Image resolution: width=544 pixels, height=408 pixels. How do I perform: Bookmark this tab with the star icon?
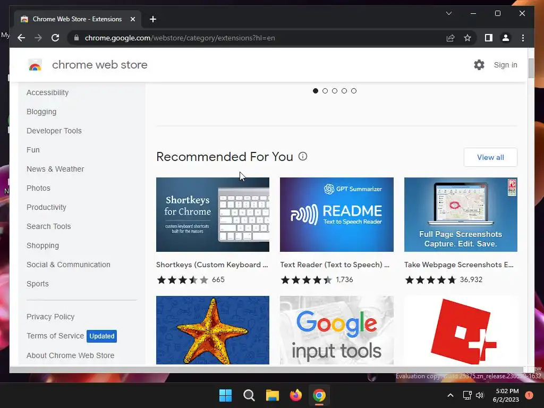[x=467, y=38]
